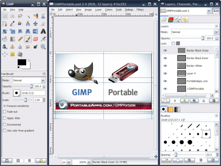Click the delete layer trash button
Image resolution: width=221 pixels, height=166 pixels.
point(214,101)
